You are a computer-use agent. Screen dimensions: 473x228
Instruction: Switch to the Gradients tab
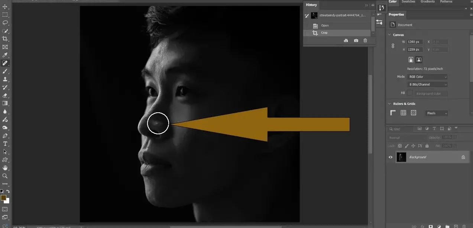428,1
